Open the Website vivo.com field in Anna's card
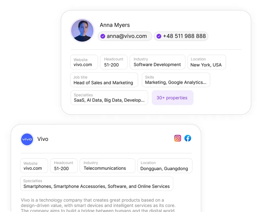262x212 pixels. pyautogui.click(x=84, y=62)
